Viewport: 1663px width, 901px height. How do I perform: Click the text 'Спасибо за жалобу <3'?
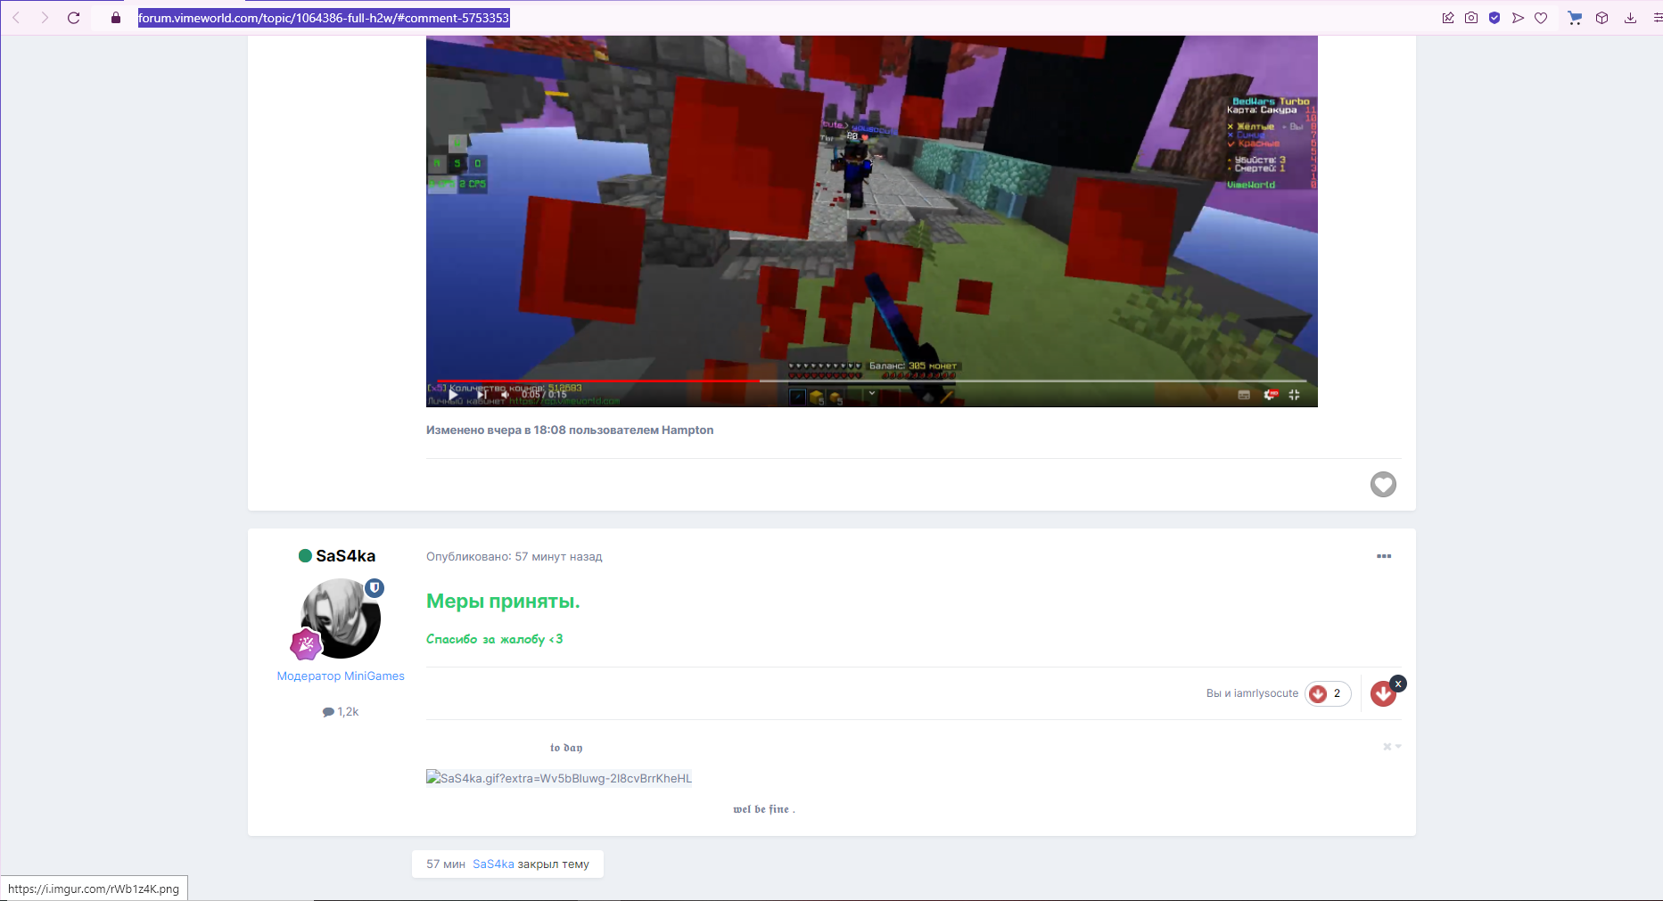pyautogui.click(x=495, y=639)
